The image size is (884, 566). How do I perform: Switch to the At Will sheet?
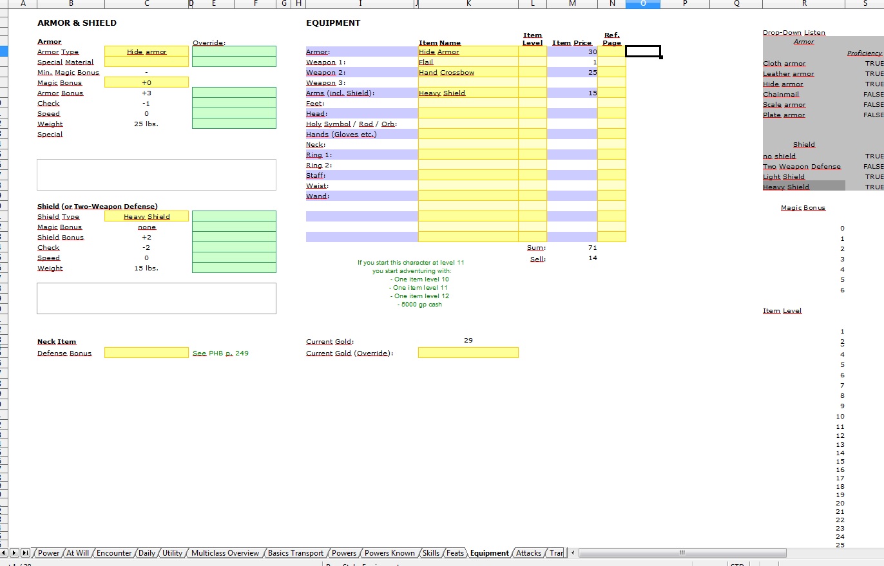(x=78, y=552)
